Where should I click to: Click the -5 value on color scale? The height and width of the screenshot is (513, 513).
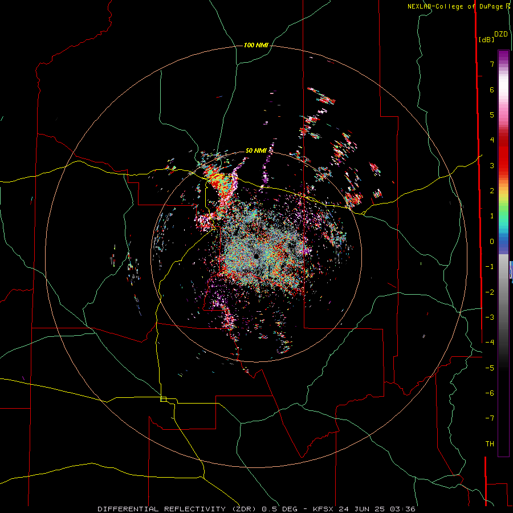(x=490, y=368)
